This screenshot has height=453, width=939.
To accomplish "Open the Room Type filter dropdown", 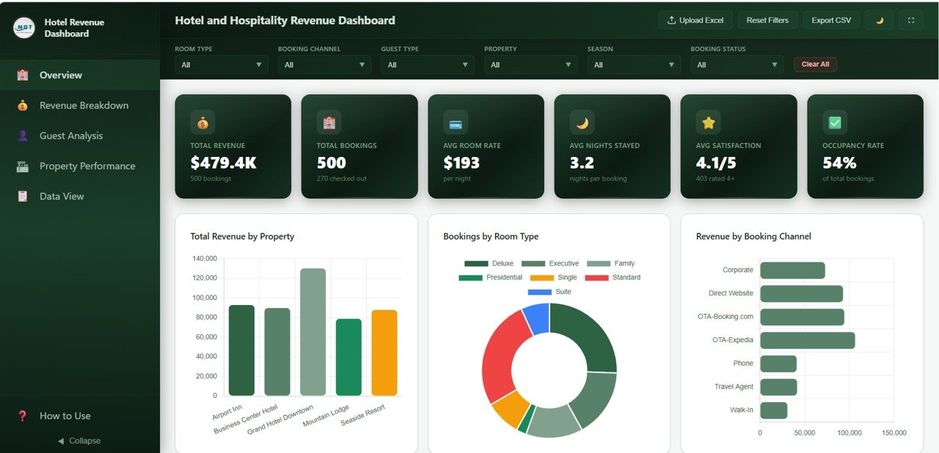I will (x=221, y=65).
